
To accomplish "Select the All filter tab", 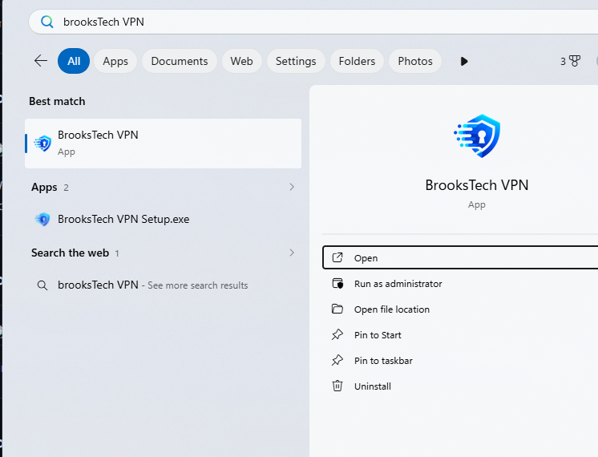I will click(x=74, y=61).
